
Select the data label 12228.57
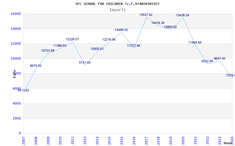click(x=72, y=39)
